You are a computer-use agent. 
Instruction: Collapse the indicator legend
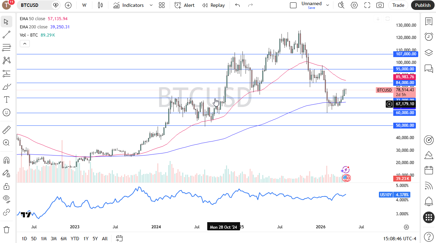point(25,43)
